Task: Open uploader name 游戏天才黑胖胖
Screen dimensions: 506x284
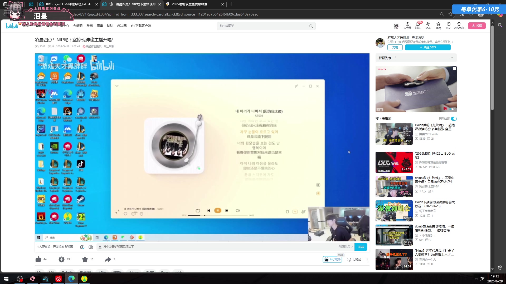Action: click(398, 37)
